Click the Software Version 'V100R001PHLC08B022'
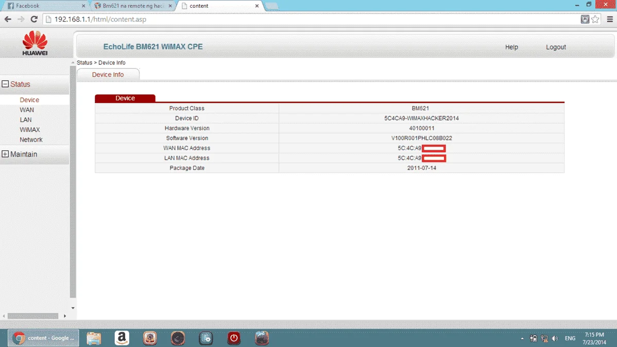This screenshot has height=347, width=617. [421, 138]
